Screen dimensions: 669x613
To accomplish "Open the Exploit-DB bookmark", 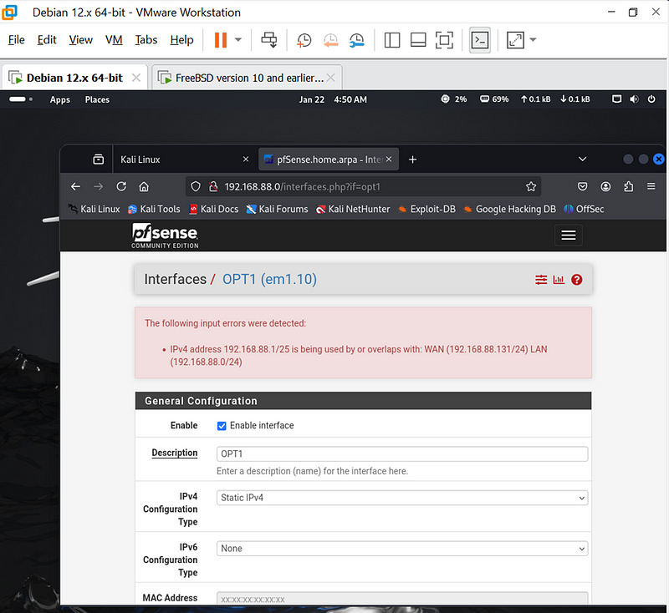I will click(x=426, y=209).
